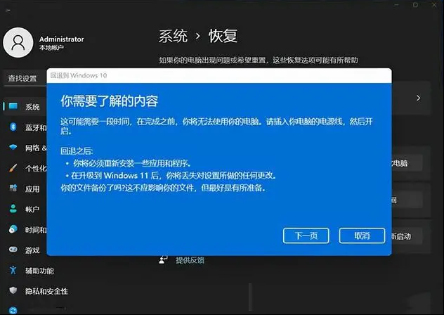
Task: Select the time and language globe icon
Action: click(x=13, y=229)
